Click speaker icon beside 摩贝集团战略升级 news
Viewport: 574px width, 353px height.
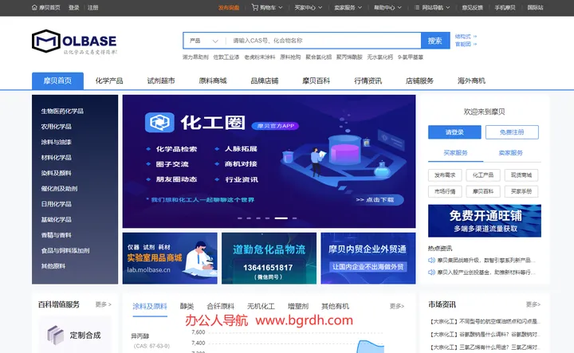pos(431,261)
